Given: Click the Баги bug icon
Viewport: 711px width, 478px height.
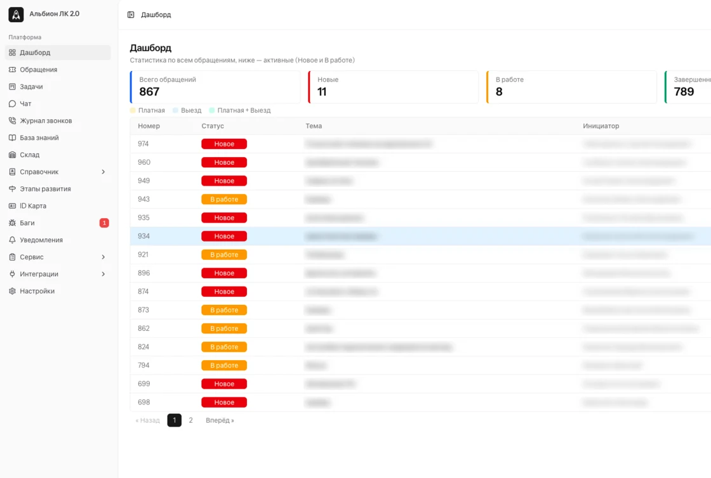Looking at the screenshot, I should click(12, 223).
